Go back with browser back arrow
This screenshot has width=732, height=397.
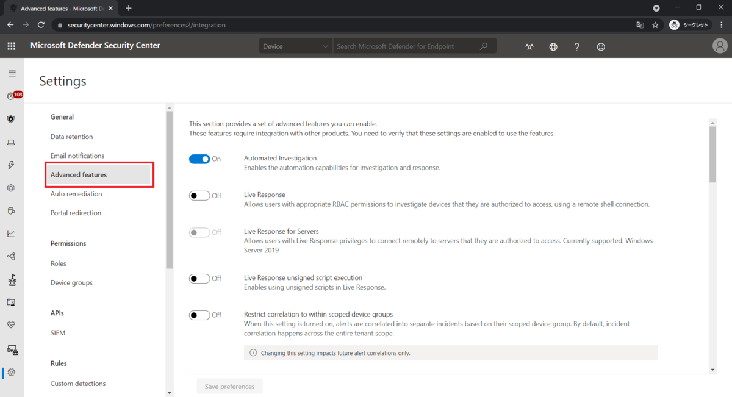click(x=10, y=25)
